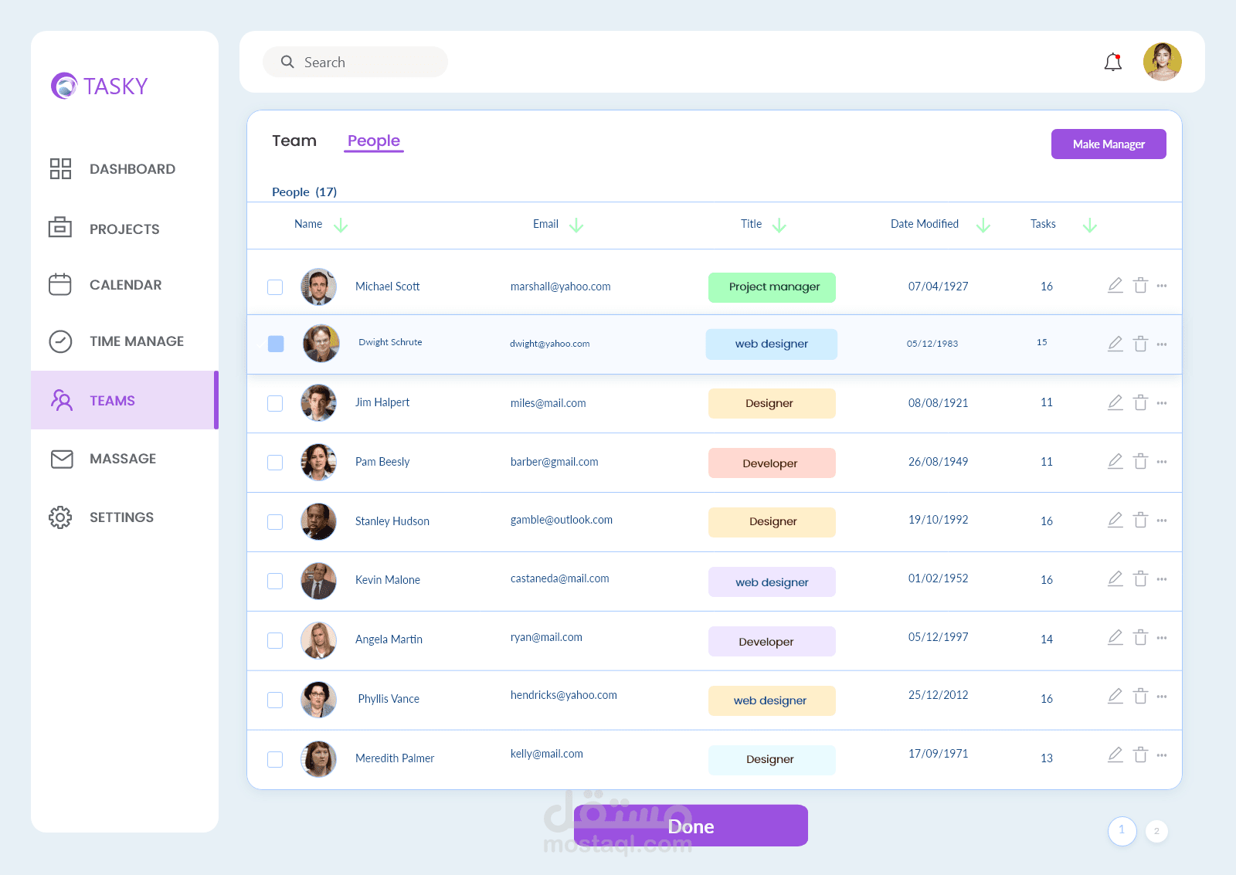Open more options for Michael Scott
The height and width of the screenshot is (875, 1236).
point(1162,286)
